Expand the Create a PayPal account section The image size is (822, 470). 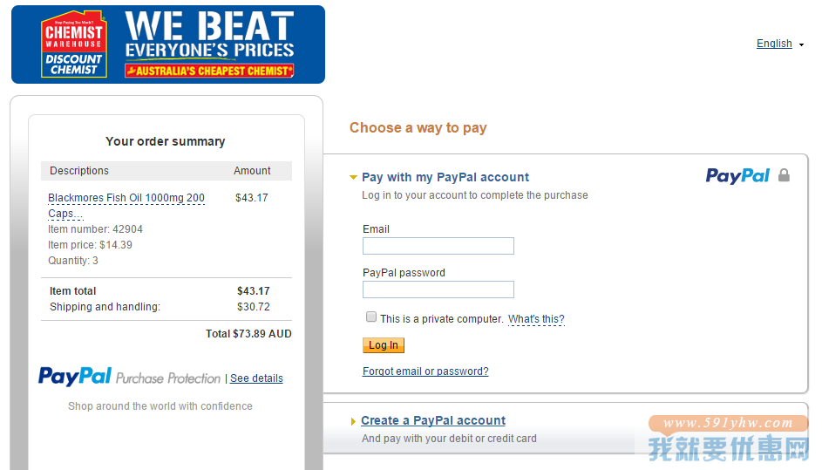tap(353, 421)
